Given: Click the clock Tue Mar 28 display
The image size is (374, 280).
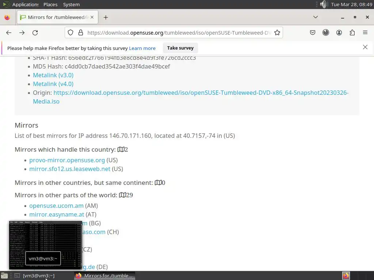Looking at the screenshot, I should tap(352, 4).
